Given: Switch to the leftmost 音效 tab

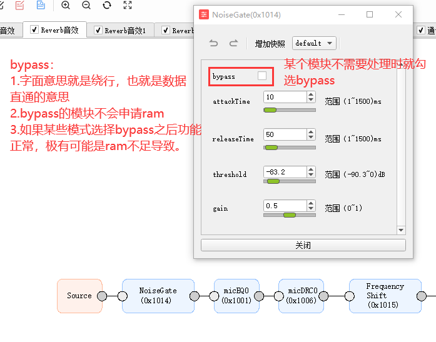Looking at the screenshot, I should pyautogui.click(x=11, y=30).
